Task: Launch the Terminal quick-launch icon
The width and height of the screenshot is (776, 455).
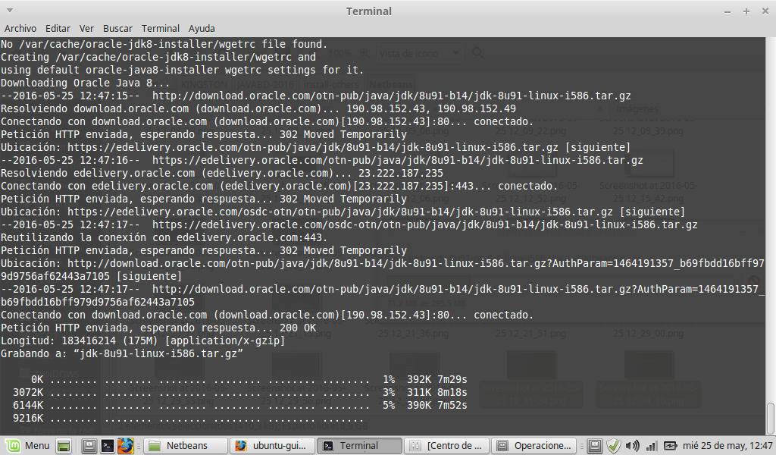Action: (x=108, y=446)
